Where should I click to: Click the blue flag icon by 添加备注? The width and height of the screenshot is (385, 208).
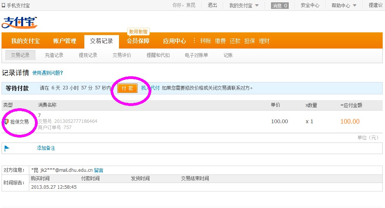[x=7, y=148]
